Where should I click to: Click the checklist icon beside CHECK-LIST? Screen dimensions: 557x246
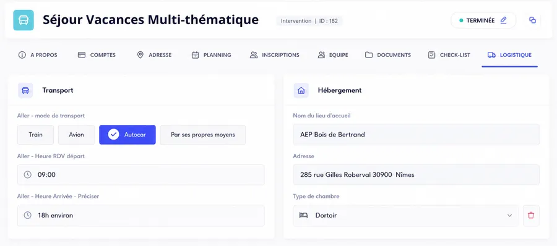click(431, 55)
